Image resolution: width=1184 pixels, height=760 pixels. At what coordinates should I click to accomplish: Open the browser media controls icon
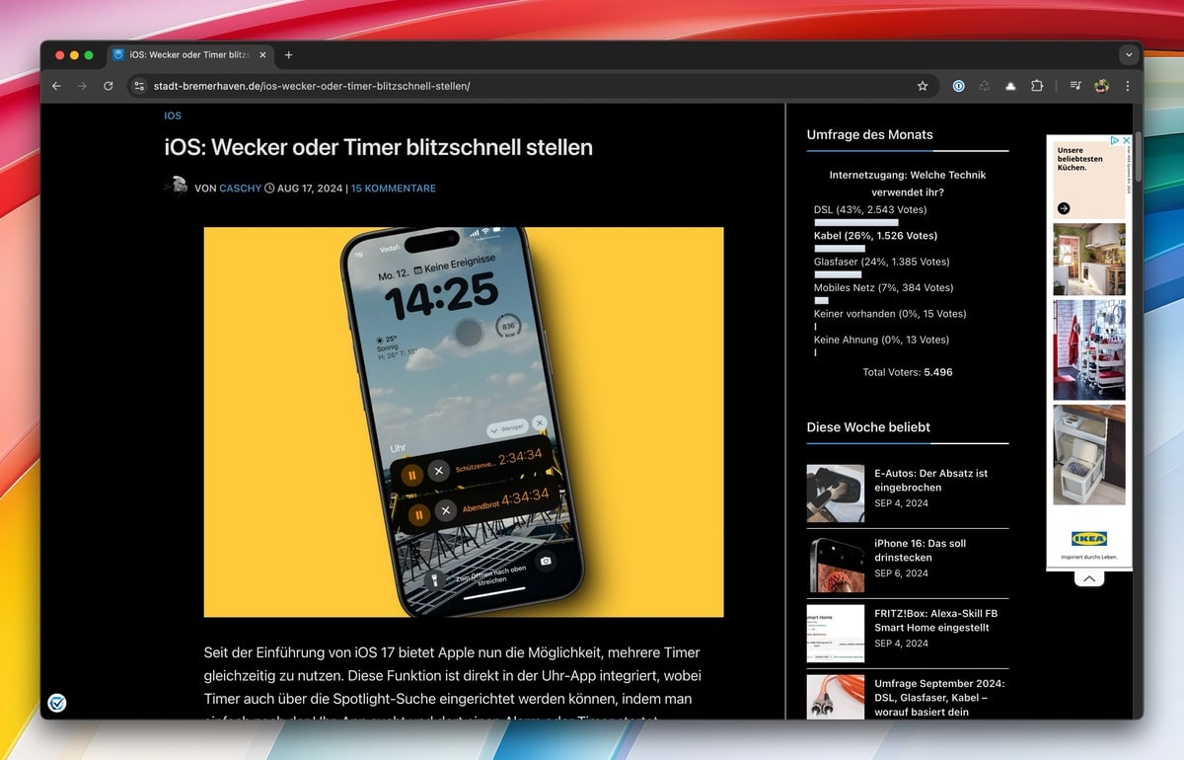(x=1075, y=86)
